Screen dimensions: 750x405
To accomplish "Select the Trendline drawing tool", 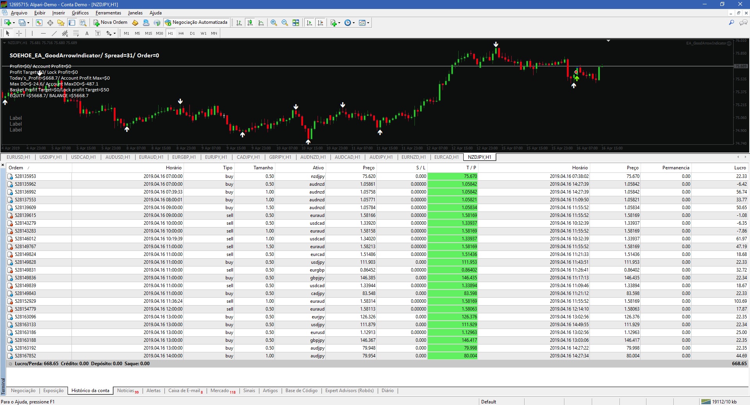I will point(54,34).
